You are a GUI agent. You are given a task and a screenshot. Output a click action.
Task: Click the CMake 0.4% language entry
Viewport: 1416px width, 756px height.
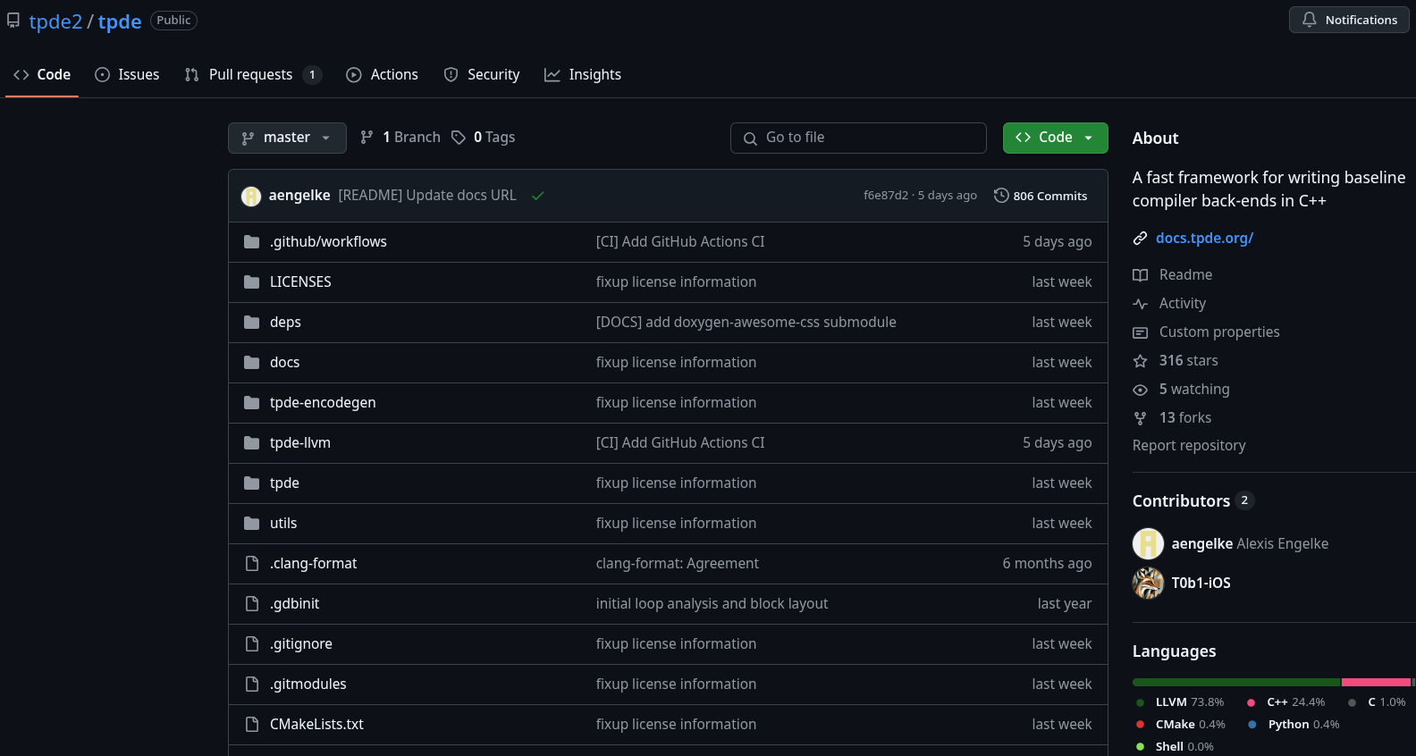[1181, 725]
